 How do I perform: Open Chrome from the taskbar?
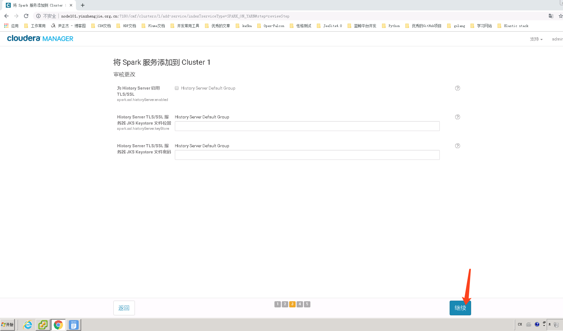(58, 325)
